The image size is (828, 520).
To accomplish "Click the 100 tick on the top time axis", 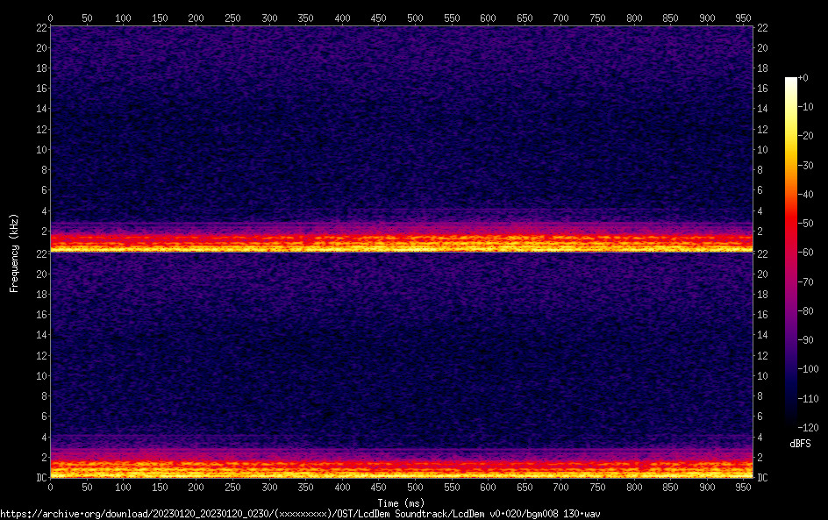I will [x=123, y=17].
